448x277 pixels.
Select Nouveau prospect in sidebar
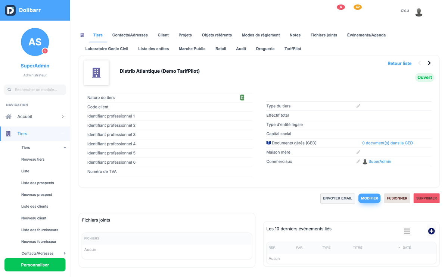(x=37, y=195)
